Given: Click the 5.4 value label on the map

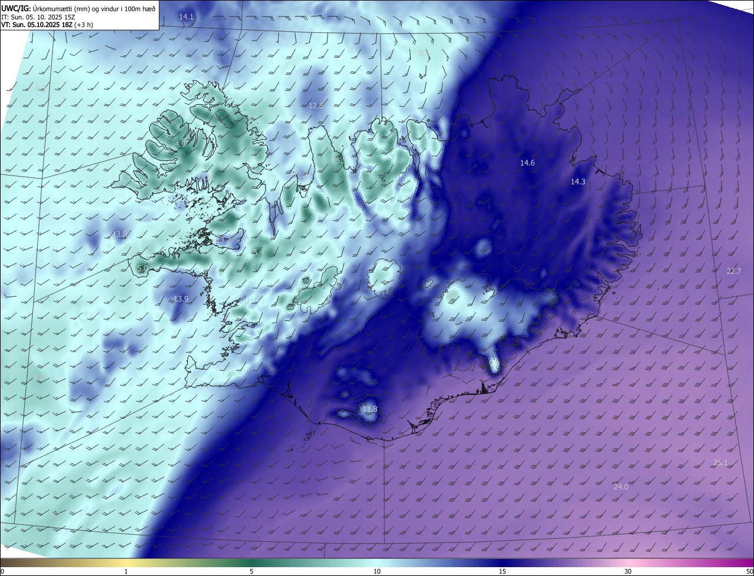Looking at the screenshot, I should tap(258, 253).
